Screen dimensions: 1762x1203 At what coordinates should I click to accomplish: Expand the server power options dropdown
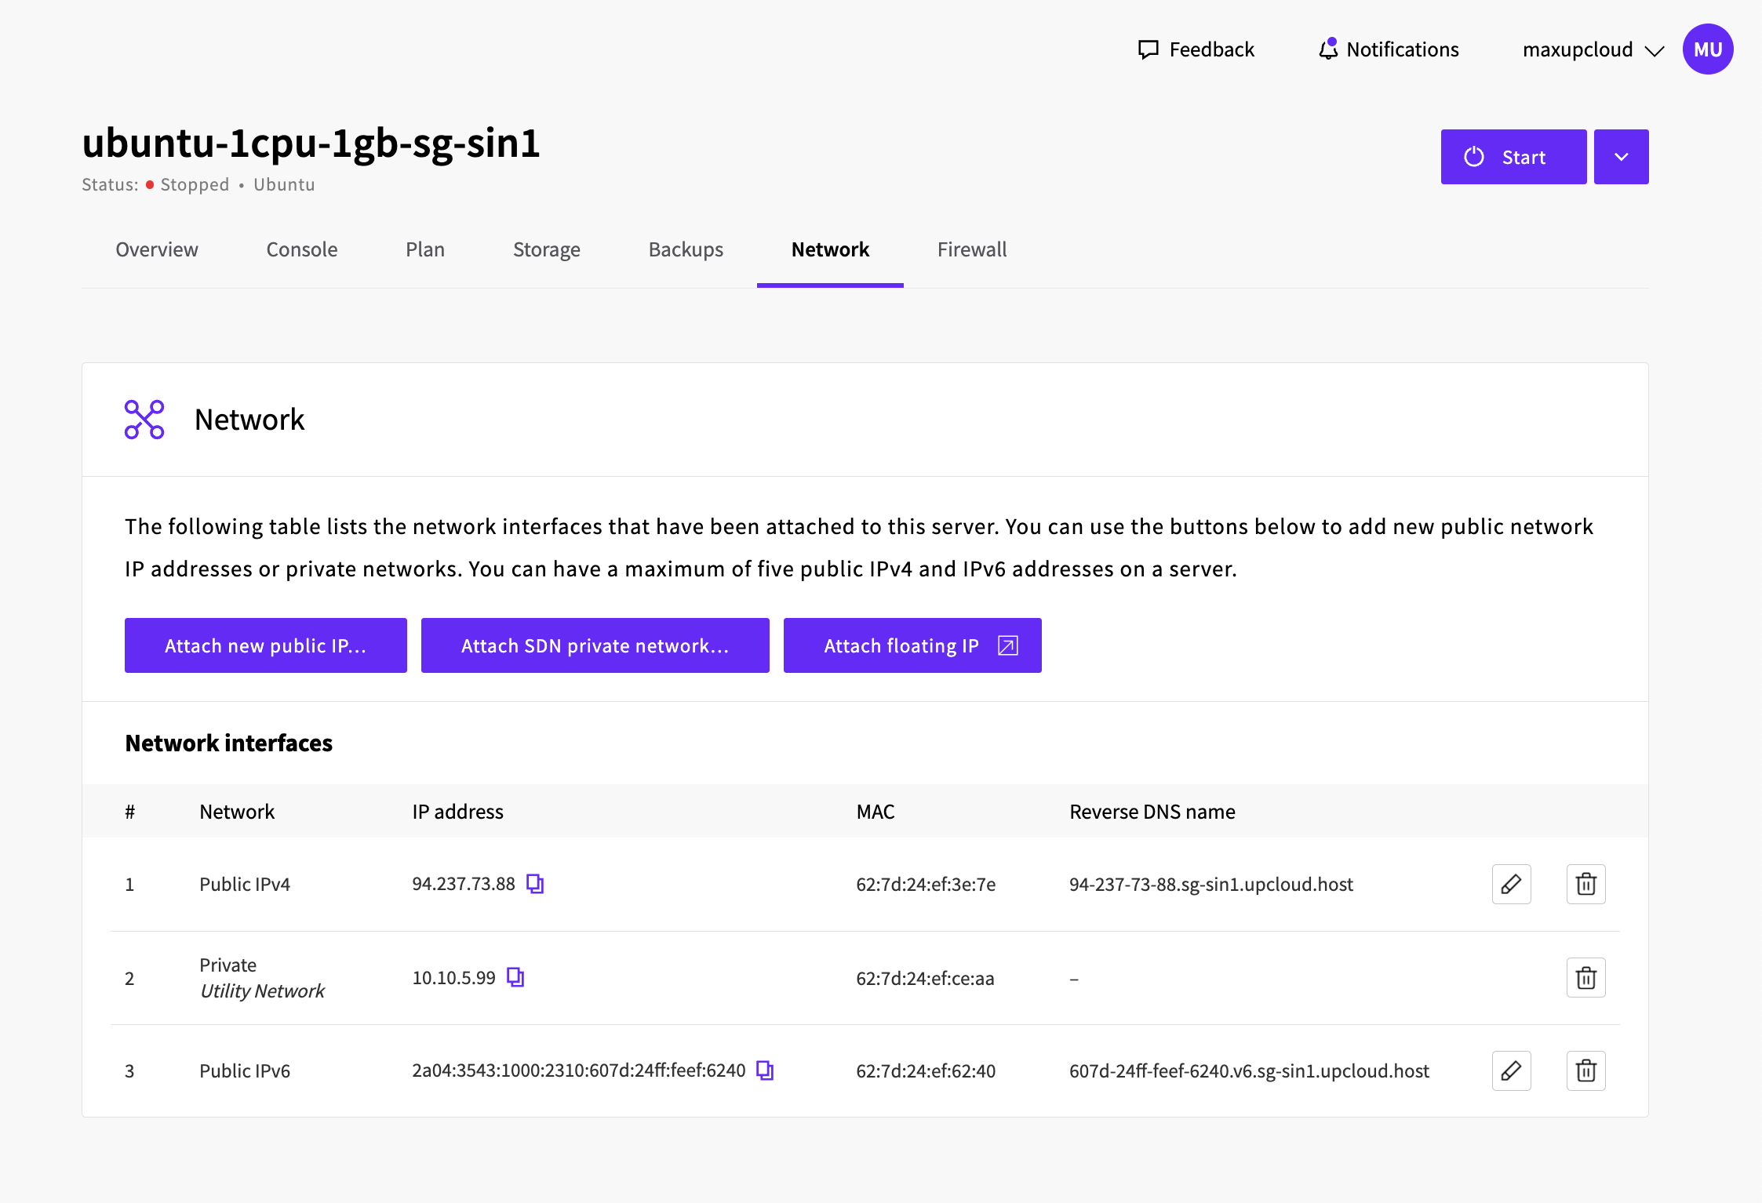[1621, 157]
